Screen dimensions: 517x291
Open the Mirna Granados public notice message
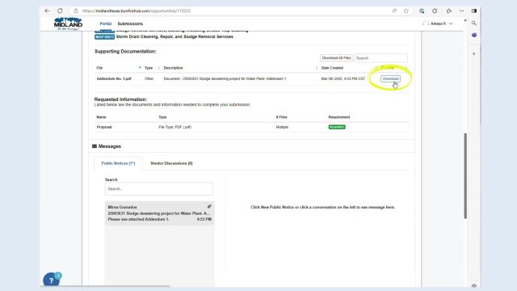click(160, 213)
